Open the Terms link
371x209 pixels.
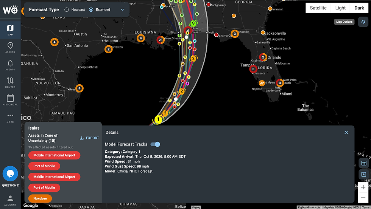click(x=365, y=207)
